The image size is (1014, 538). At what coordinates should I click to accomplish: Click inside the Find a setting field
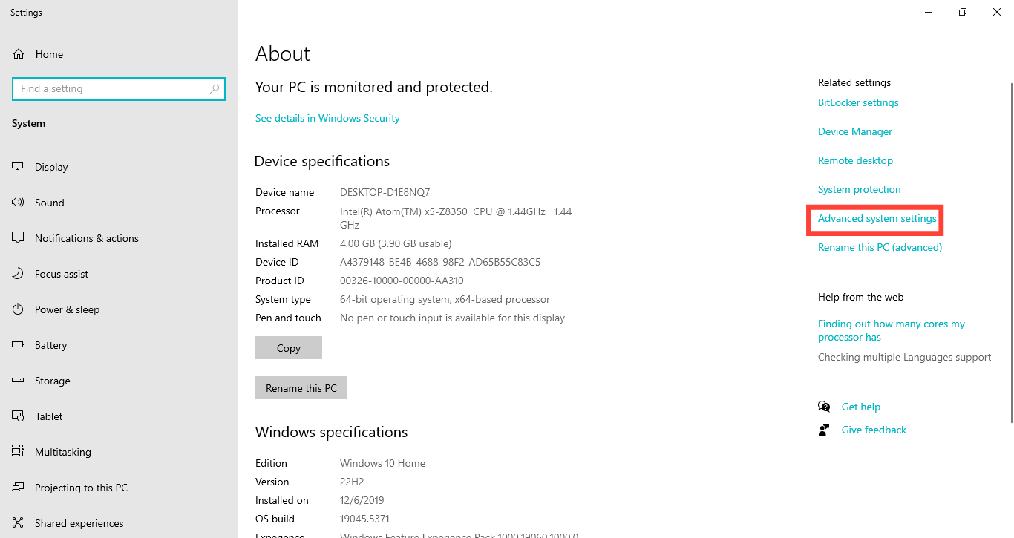click(x=119, y=88)
